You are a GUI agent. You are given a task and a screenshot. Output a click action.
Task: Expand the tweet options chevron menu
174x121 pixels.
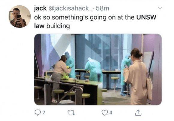(160, 8)
